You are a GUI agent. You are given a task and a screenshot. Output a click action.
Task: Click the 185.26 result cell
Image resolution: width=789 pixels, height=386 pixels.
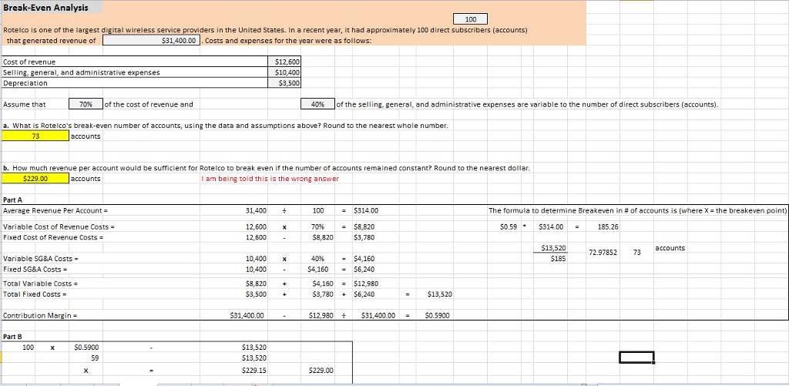pos(608,227)
